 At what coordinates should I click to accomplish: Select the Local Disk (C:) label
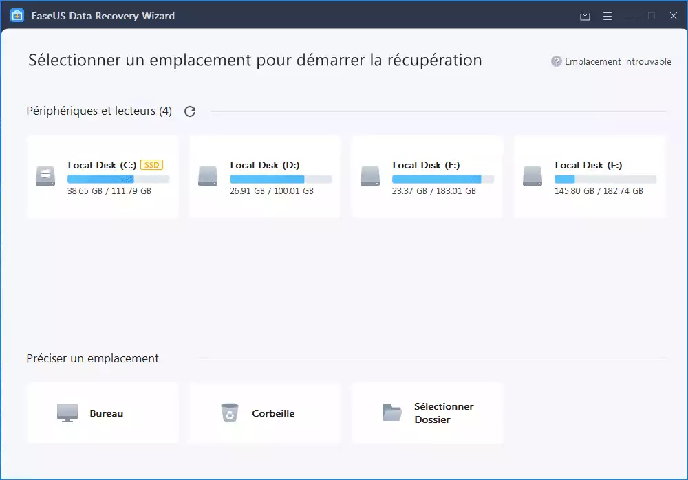tap(102, 165)
